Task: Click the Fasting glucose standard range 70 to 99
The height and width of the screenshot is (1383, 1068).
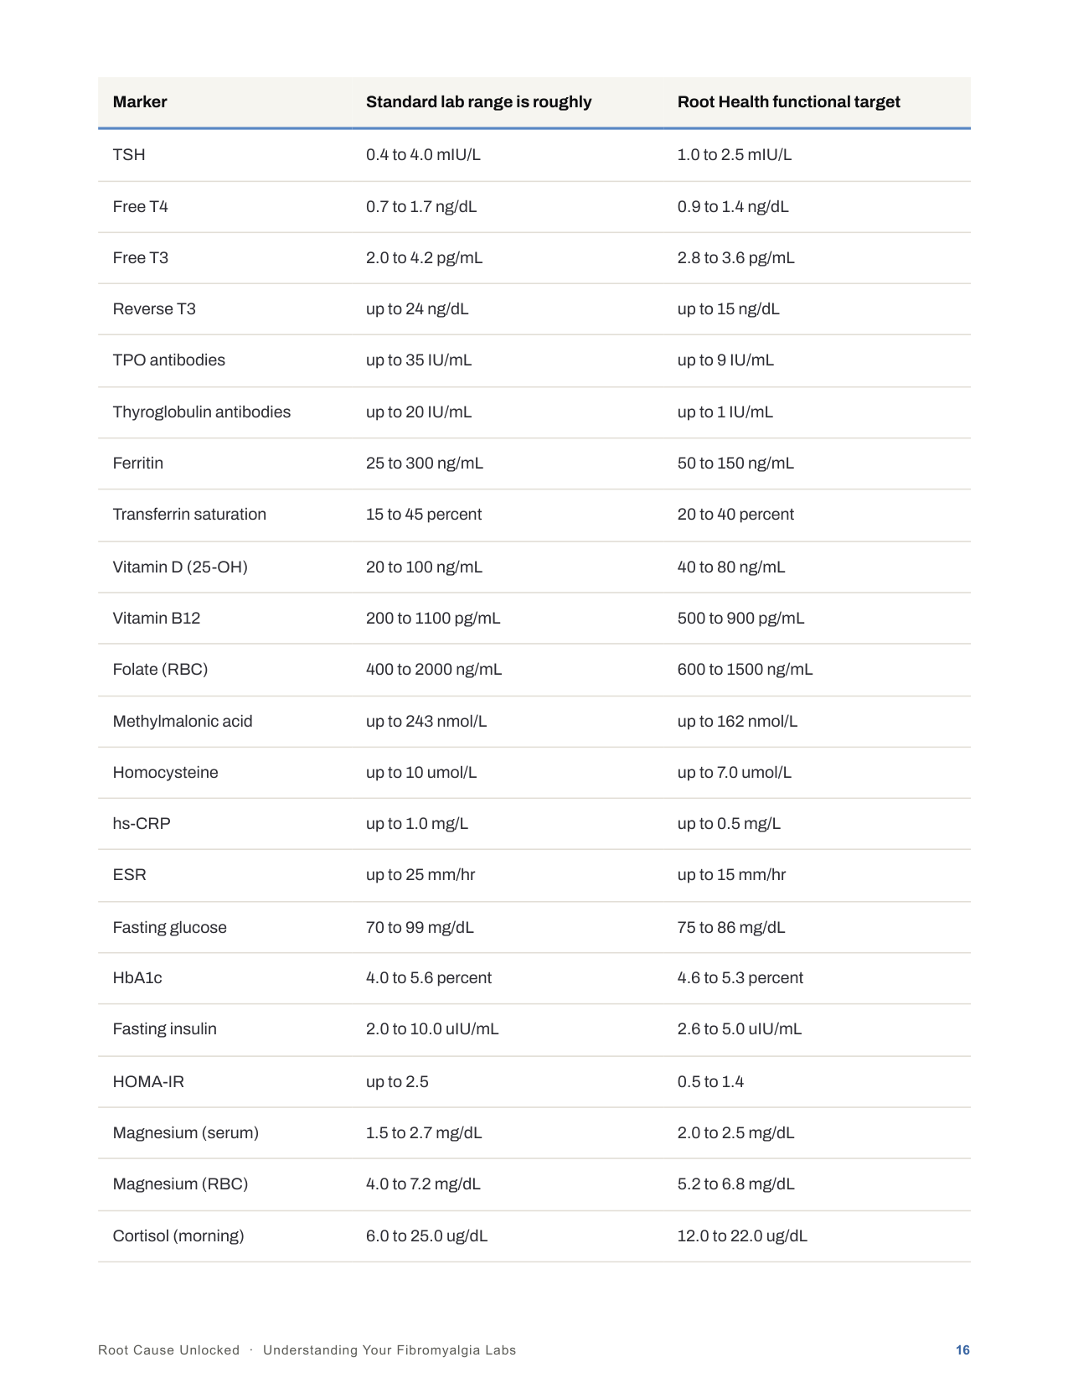Action: point(420,927)
